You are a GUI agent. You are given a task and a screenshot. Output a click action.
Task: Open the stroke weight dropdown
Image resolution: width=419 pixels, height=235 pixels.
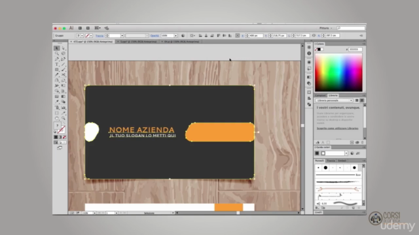coord(122,35)
